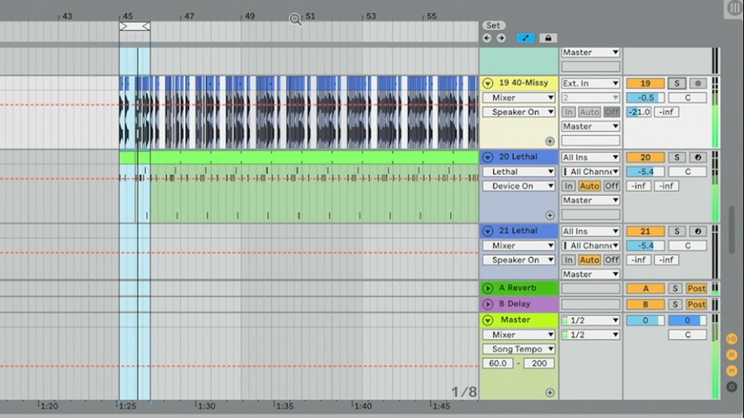744x418 pixels.
Task: Set 20 Lethal monitoring to In
Action: point(569,186)
